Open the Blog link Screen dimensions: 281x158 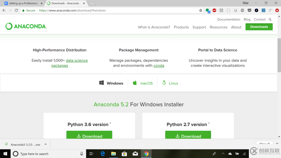[x=247, y=19]
